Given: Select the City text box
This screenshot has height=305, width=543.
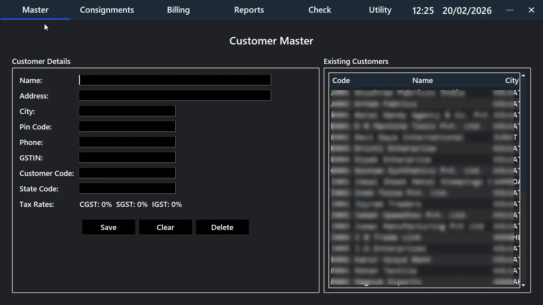Looking at the screenshot, I should point(127,111).
